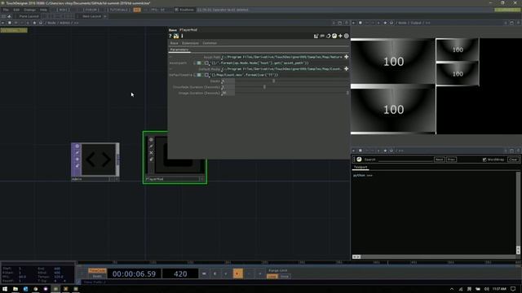Click the copy parameters icon in header

pos(328,36)
